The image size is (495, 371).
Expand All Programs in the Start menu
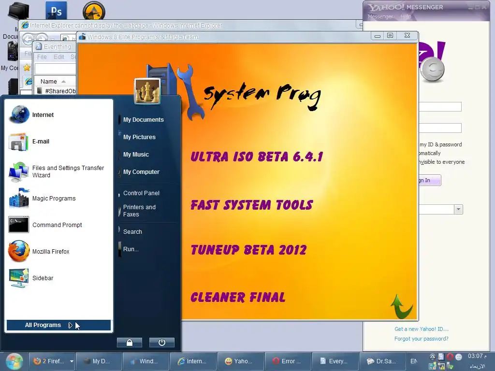tap(58, 325)
